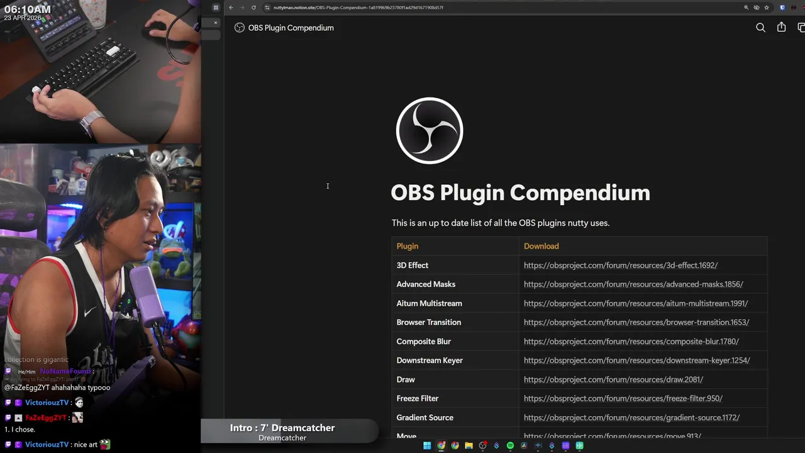The height and width of the screenshot is (453, 805).
Task: Open the freeze-filter.950 download link
Action: [x=623, y=398]
